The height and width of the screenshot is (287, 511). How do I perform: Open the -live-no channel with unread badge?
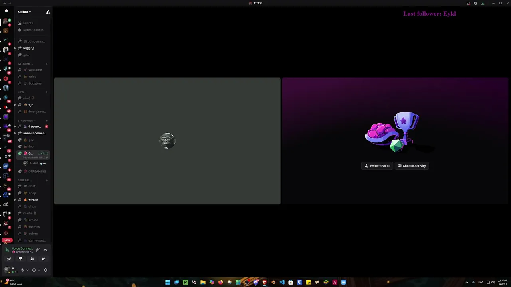(x=33, y=126)
